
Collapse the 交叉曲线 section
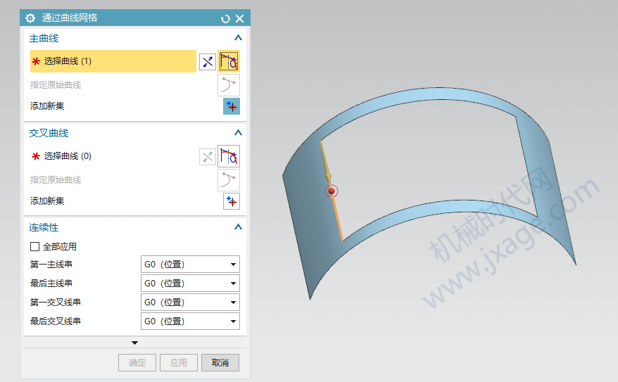click(238, 133)
